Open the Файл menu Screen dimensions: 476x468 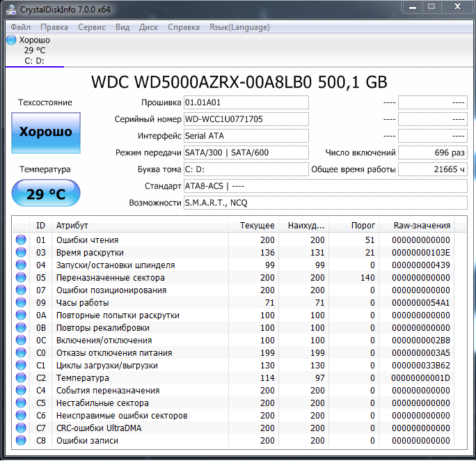point(20,27)
